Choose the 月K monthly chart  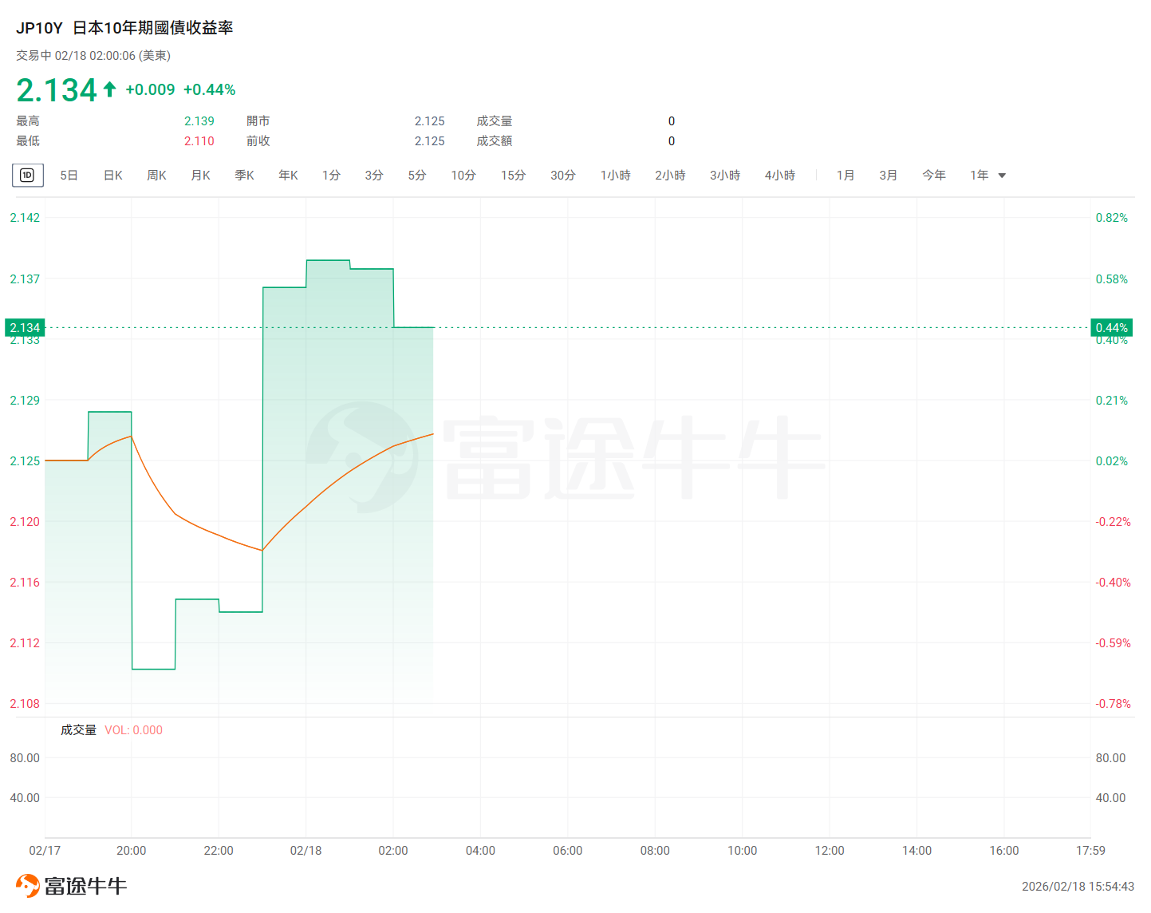(x=201, y=176)
